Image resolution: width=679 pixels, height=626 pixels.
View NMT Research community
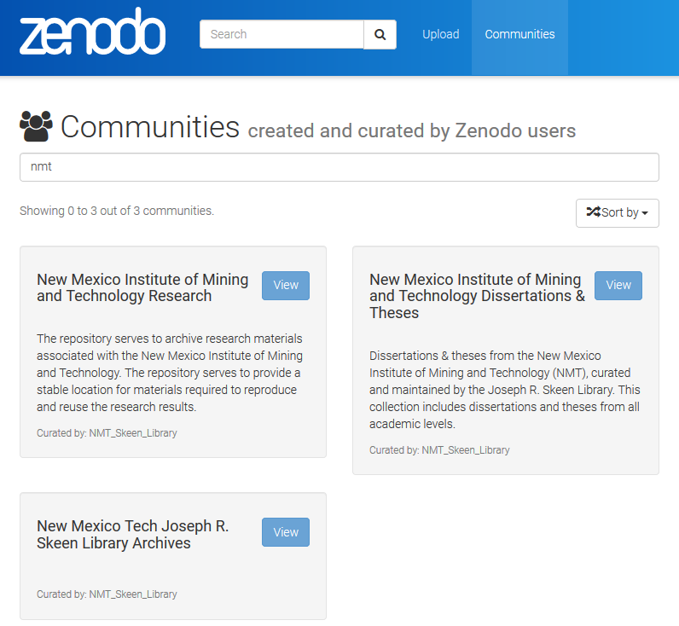click(286, 285)
